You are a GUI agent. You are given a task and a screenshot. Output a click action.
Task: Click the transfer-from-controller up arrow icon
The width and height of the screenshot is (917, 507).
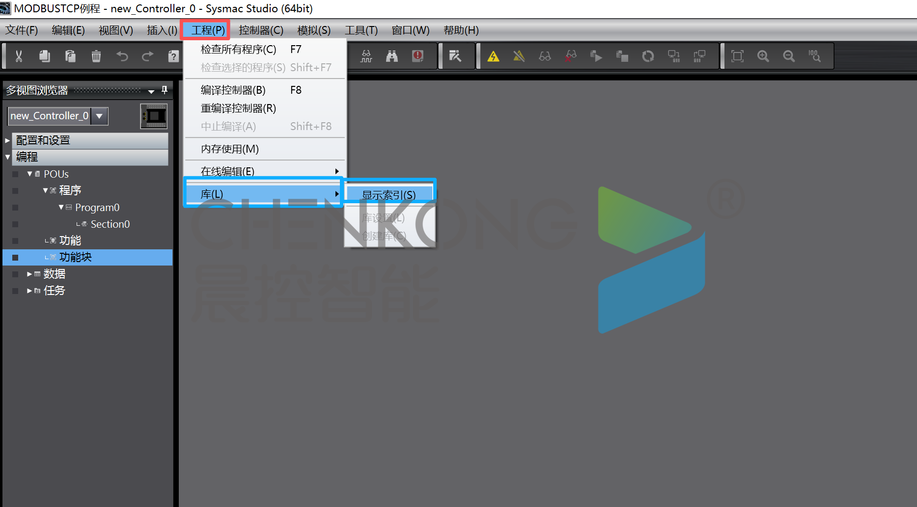click(x=699, y=56)
